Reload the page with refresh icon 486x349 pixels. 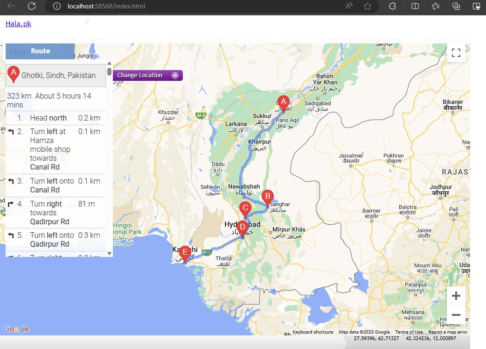point(32,6)
